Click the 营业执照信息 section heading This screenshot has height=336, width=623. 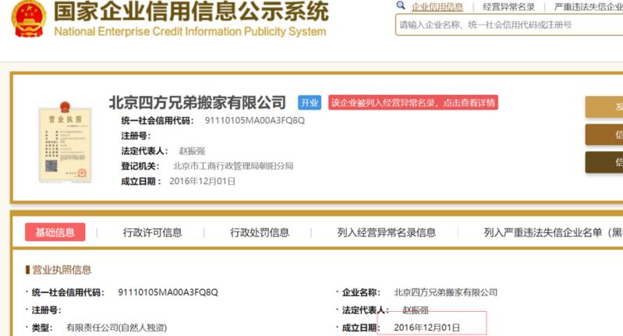62,270
